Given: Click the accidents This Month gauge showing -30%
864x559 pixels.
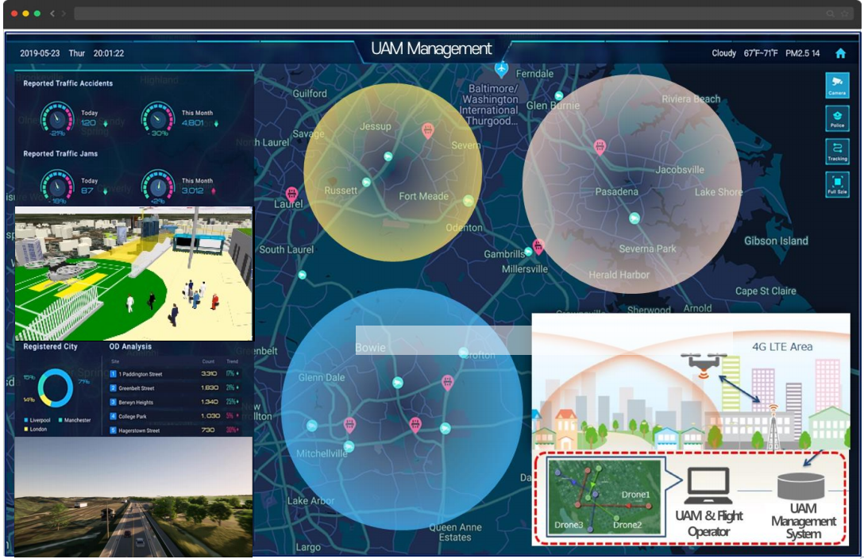Looking at the screenshot, I should pos(157,118).
